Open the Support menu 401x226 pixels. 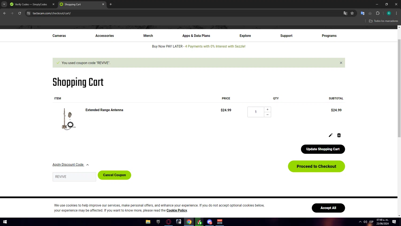coord(286,36)
